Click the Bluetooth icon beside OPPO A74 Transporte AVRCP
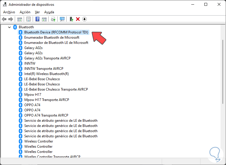226x165 pixels. 21,115
